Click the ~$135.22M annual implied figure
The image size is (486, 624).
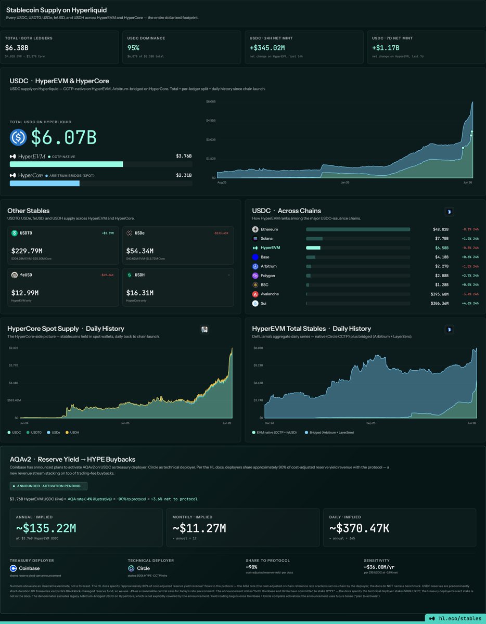pyautogui.click(x=45, y=528)
